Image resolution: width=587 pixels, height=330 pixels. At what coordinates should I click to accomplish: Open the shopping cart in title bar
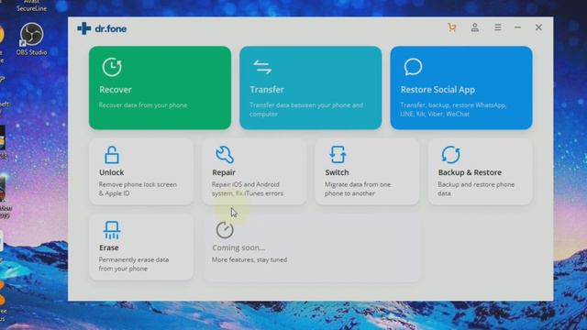point(452,27)
